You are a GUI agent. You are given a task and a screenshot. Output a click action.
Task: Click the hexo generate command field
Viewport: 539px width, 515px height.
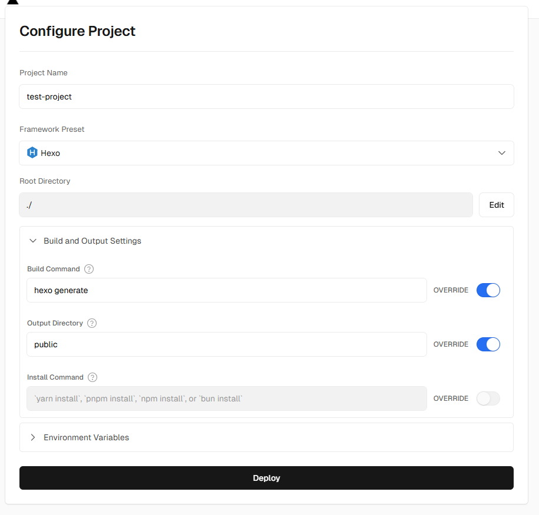tap(227, 290)
